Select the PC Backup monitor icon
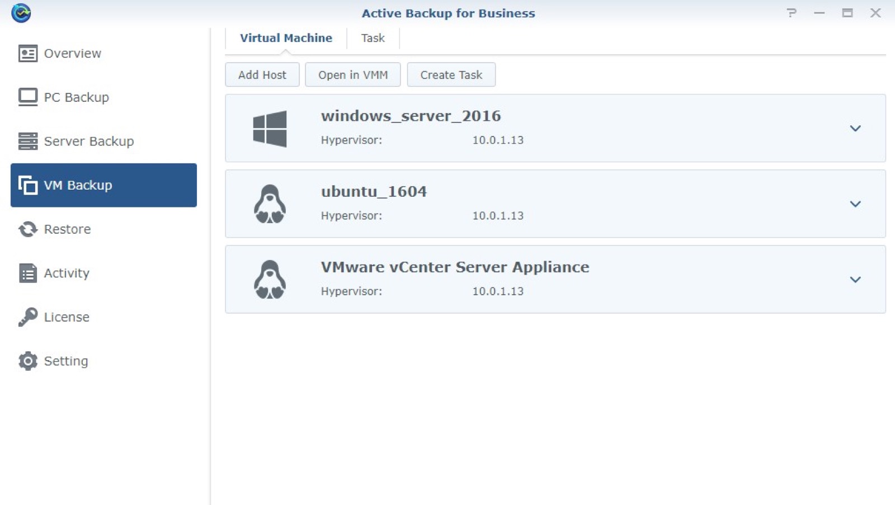 pos(27,97)
